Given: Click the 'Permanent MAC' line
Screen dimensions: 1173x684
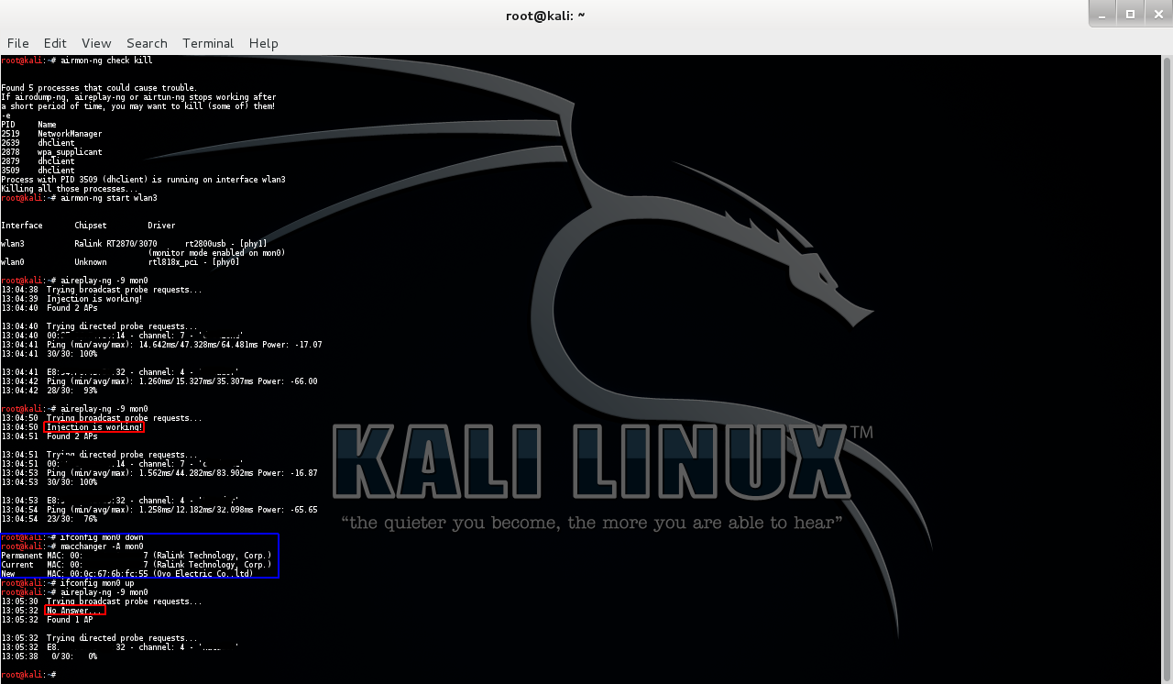Looking at the screenshot, I should tap(137, 556).
